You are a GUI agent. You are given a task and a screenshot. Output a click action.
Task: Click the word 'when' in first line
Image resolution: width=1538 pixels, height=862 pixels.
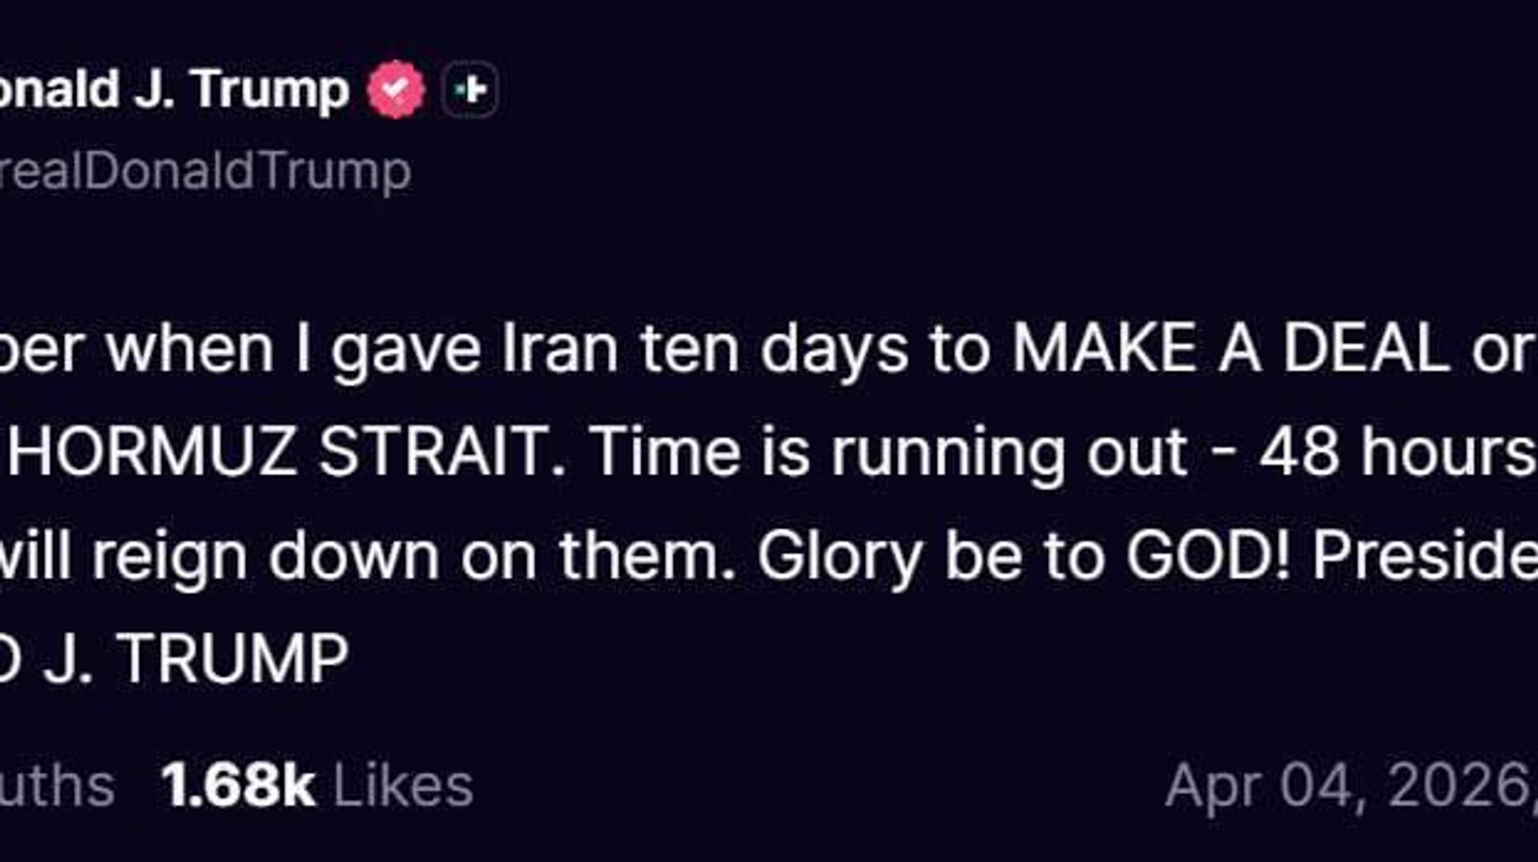coord(190,348)
